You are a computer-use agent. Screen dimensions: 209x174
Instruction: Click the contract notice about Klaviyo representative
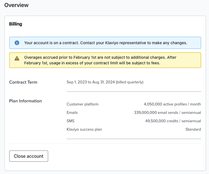105,43
